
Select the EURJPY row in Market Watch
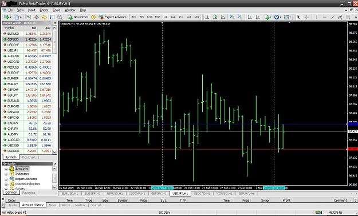coord(27,84)
